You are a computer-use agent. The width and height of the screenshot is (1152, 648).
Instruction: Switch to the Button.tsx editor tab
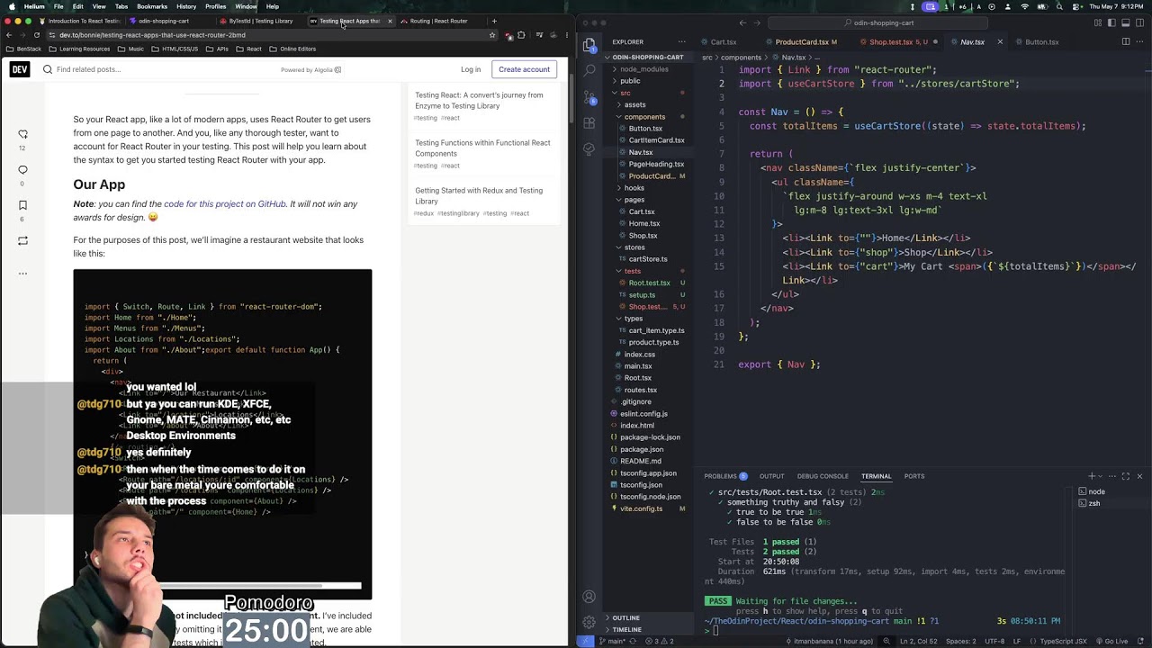coord(1041,41)
